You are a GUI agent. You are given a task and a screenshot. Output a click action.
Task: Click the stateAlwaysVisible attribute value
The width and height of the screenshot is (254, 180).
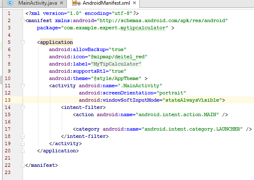(x=192, y=100)
